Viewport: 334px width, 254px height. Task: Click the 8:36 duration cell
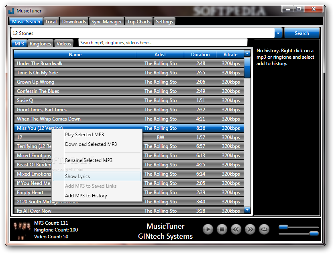coord(201,128)
